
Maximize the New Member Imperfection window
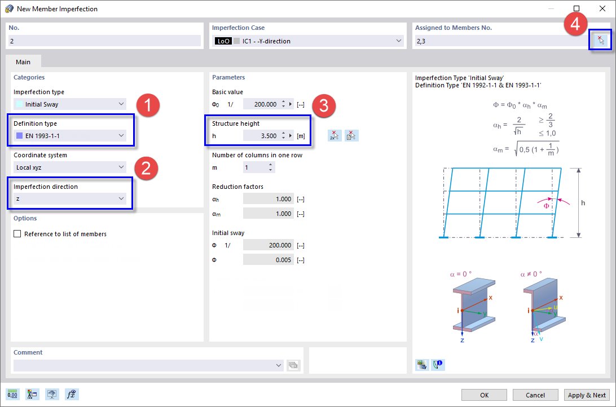pos(577,8)
